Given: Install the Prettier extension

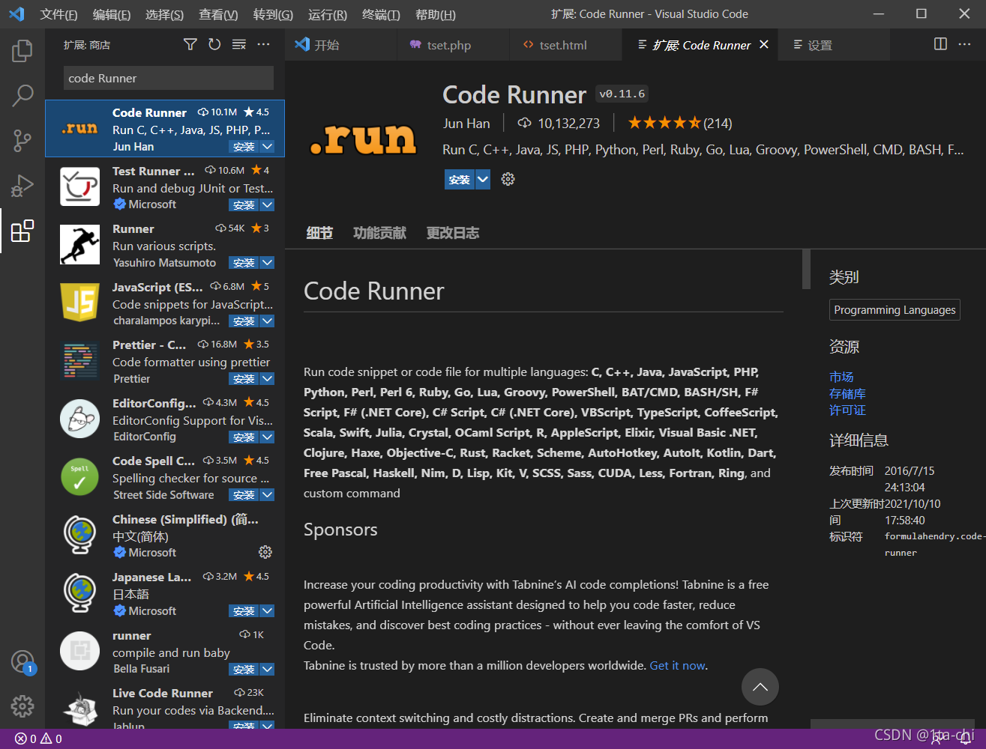Looking at the screenshot, I should [244, 379].
